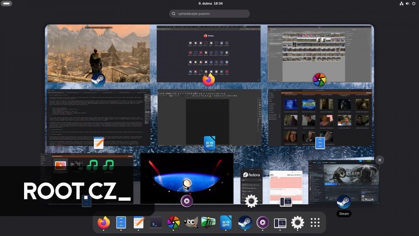Click the 'vyhledávejte psaním' search field
419x236 pixels.
pyautogui.click(x=209, y=14)
